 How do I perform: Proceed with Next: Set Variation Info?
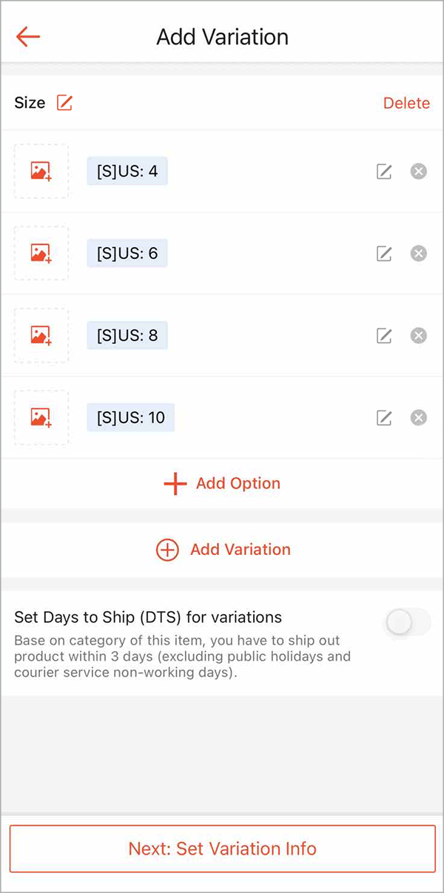(222, 849)
